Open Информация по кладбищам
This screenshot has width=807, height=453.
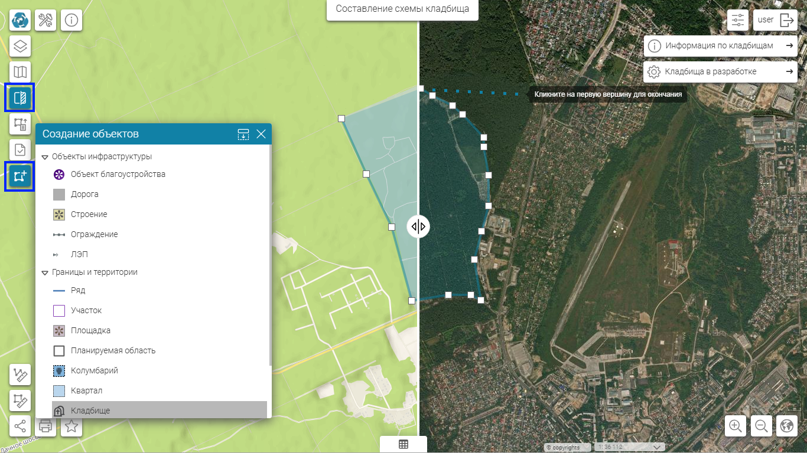click(720, 45)
